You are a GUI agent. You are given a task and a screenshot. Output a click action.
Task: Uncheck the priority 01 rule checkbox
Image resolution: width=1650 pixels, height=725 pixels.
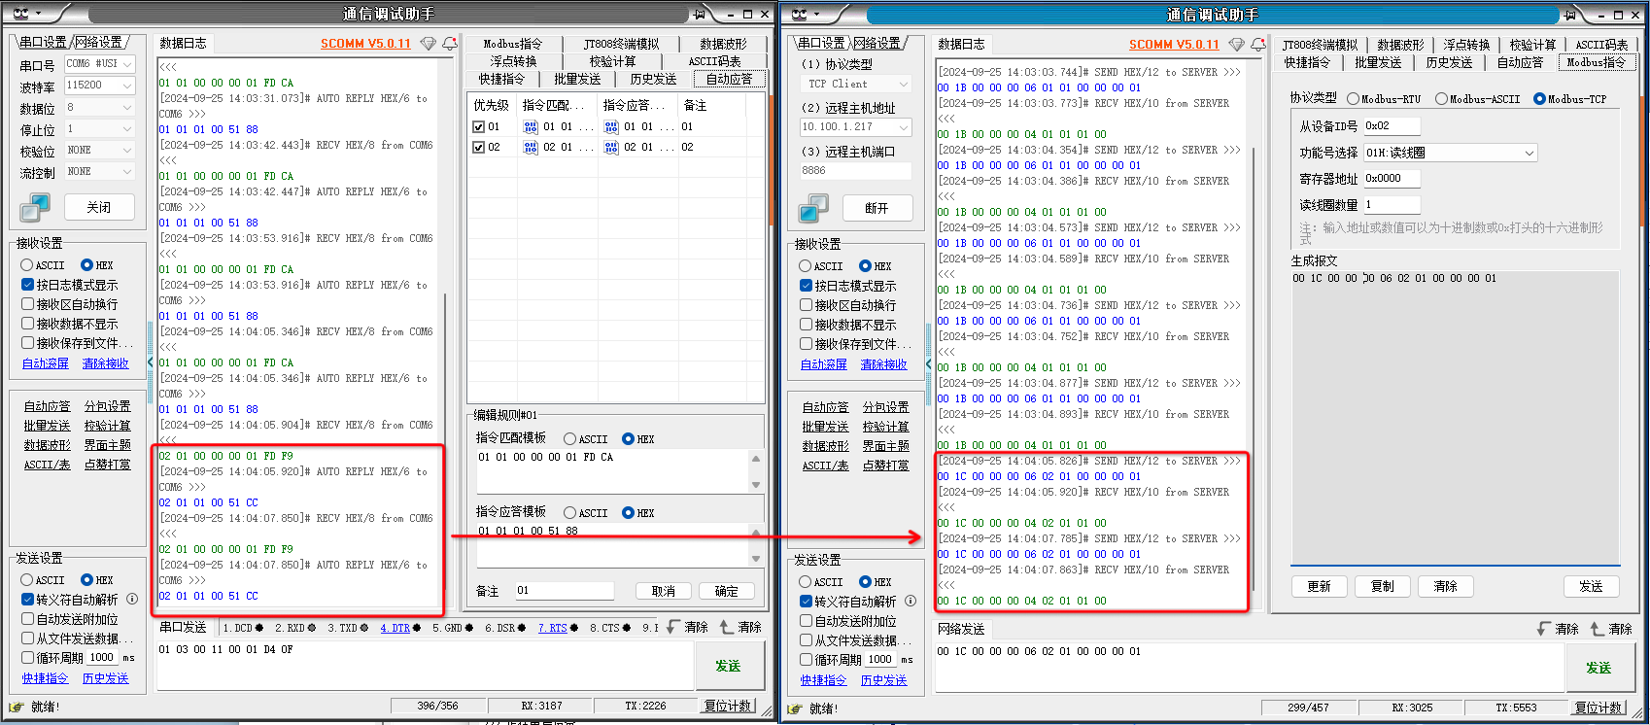coord(478,127)
